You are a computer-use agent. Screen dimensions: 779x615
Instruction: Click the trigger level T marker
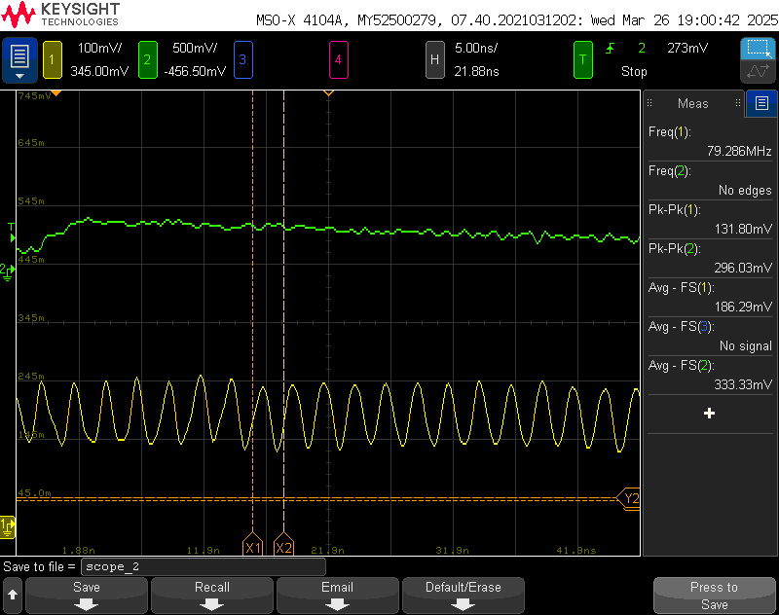tap(12, 234)
